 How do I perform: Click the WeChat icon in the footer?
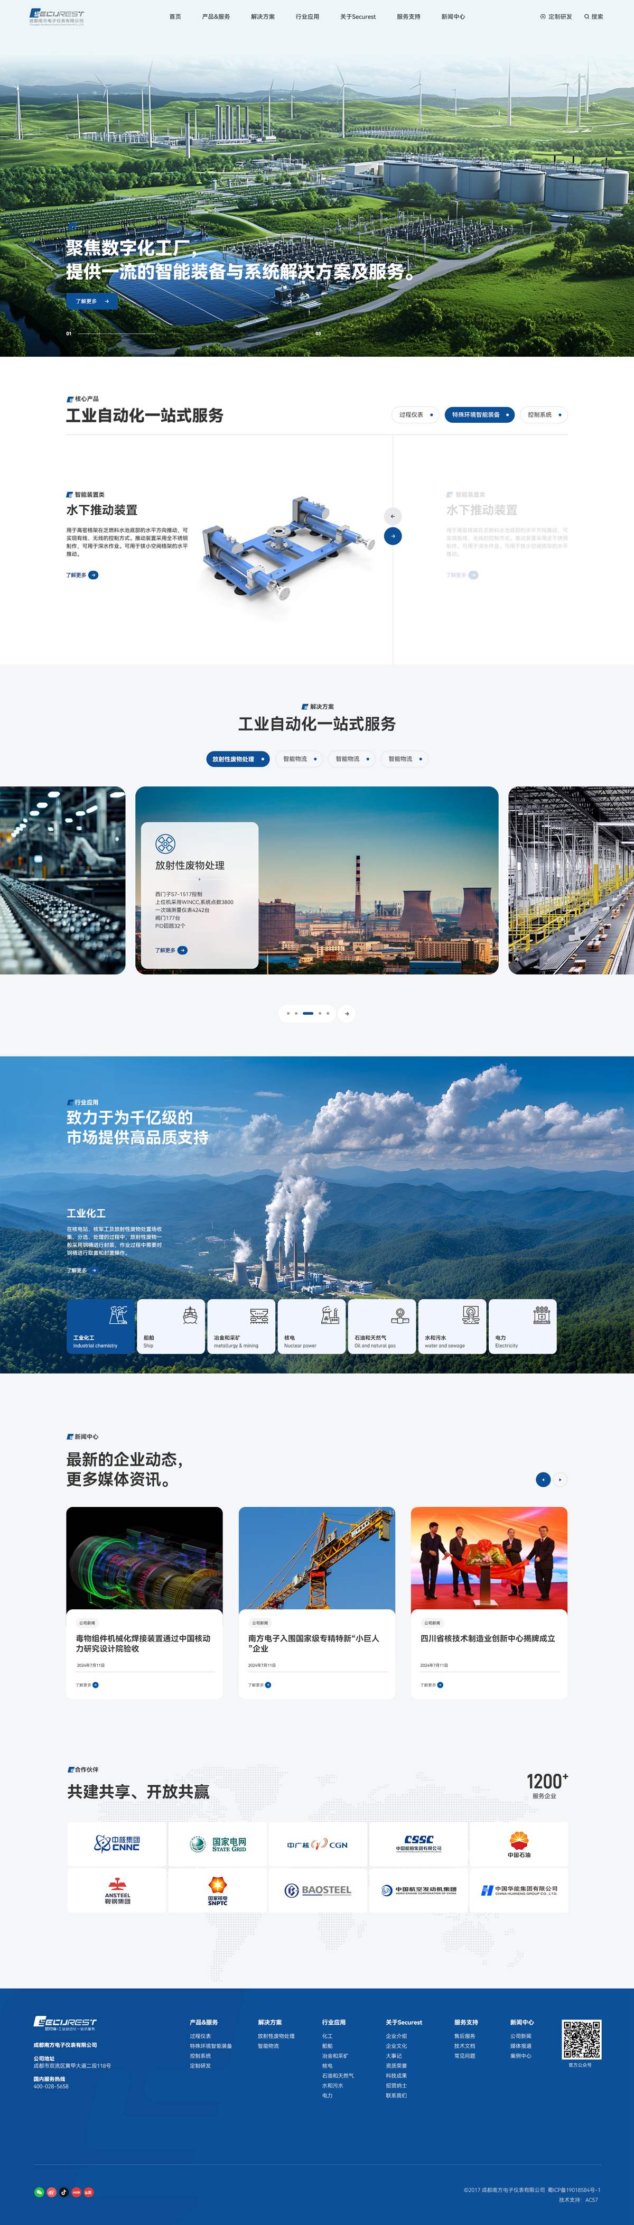[39, 2191]
